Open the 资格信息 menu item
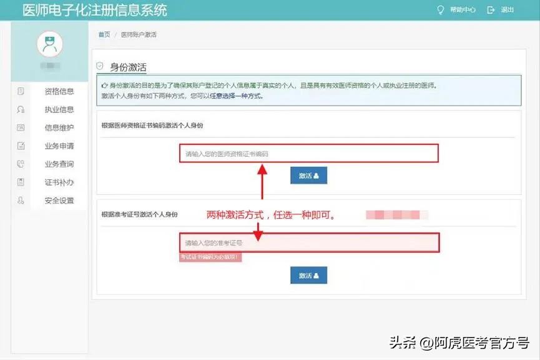 (59, 91)
